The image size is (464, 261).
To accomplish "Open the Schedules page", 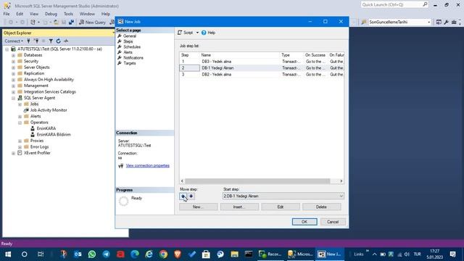I will (x=132, y=46).
